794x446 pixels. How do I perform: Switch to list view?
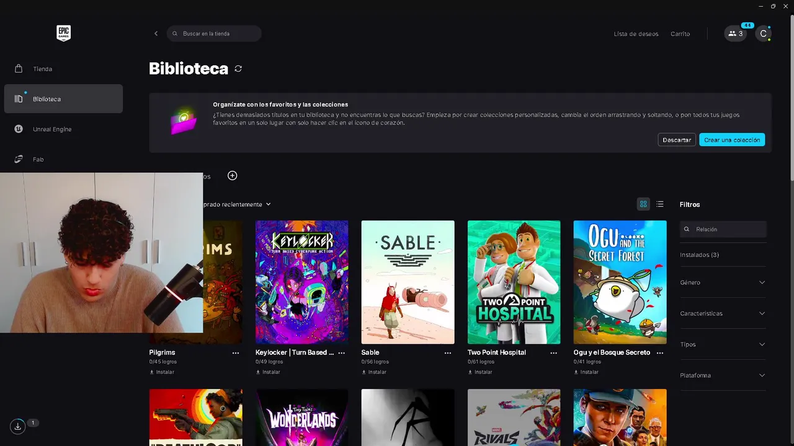660,204
